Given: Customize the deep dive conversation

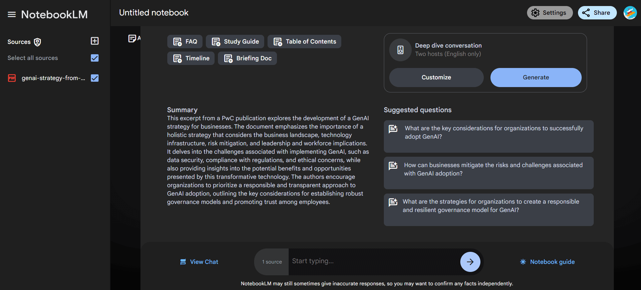Looking at the screenshot, I should click(x=436, y=77).
